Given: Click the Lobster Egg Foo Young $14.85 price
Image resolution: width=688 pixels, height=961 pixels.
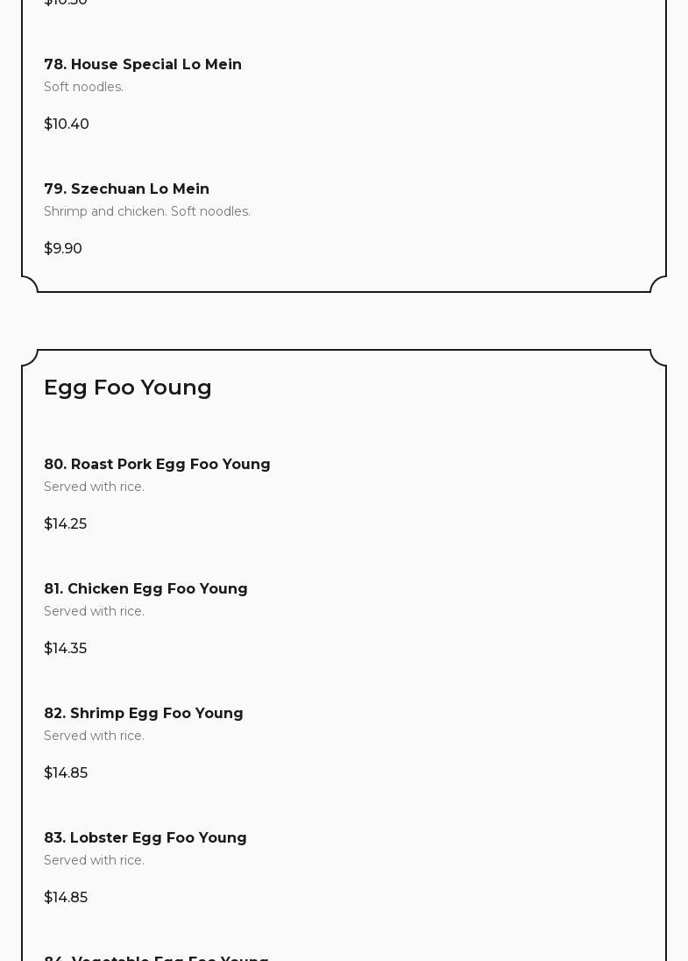Looking at the screenshot, I should coord(66,898).
